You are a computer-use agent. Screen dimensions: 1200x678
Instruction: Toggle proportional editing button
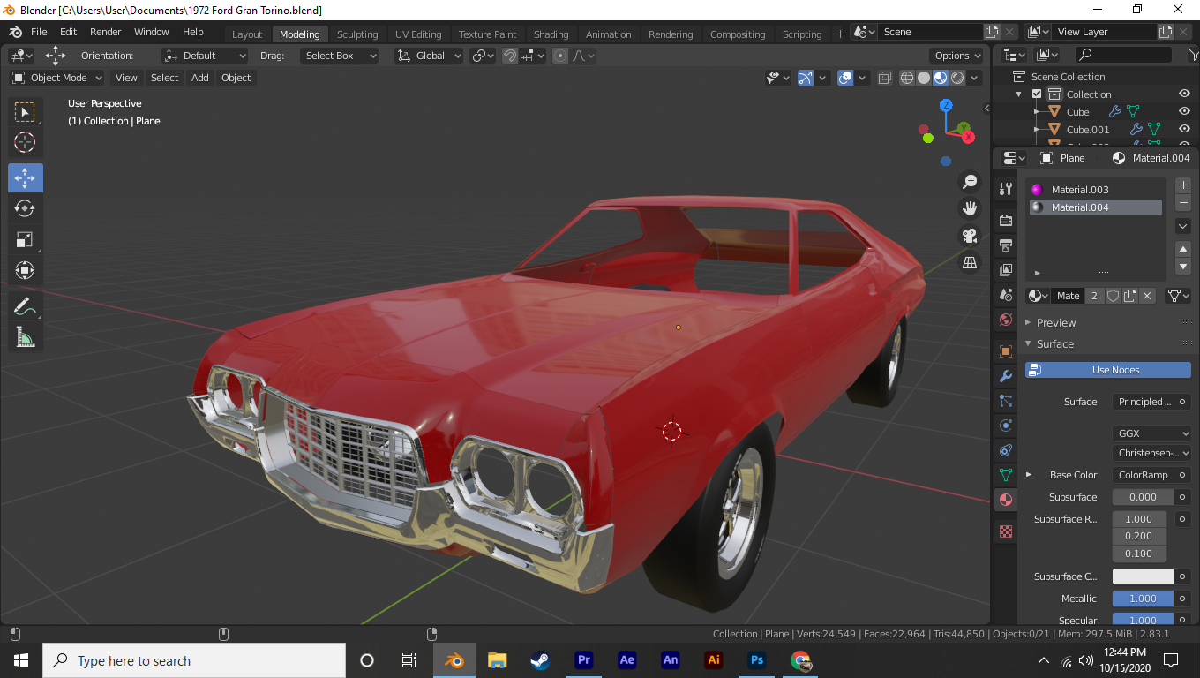[560, 56]
